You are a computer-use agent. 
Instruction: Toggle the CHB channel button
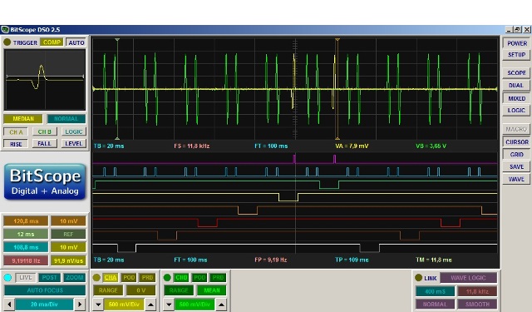coord(181,278)
